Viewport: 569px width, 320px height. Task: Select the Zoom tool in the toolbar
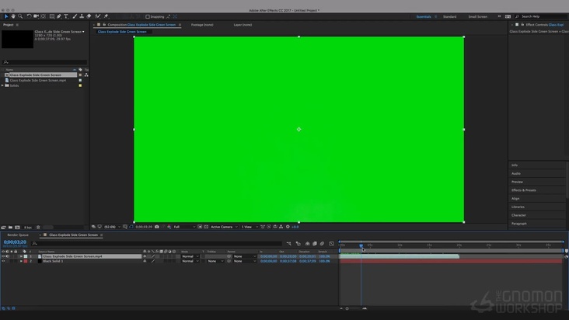coord(20,16)
